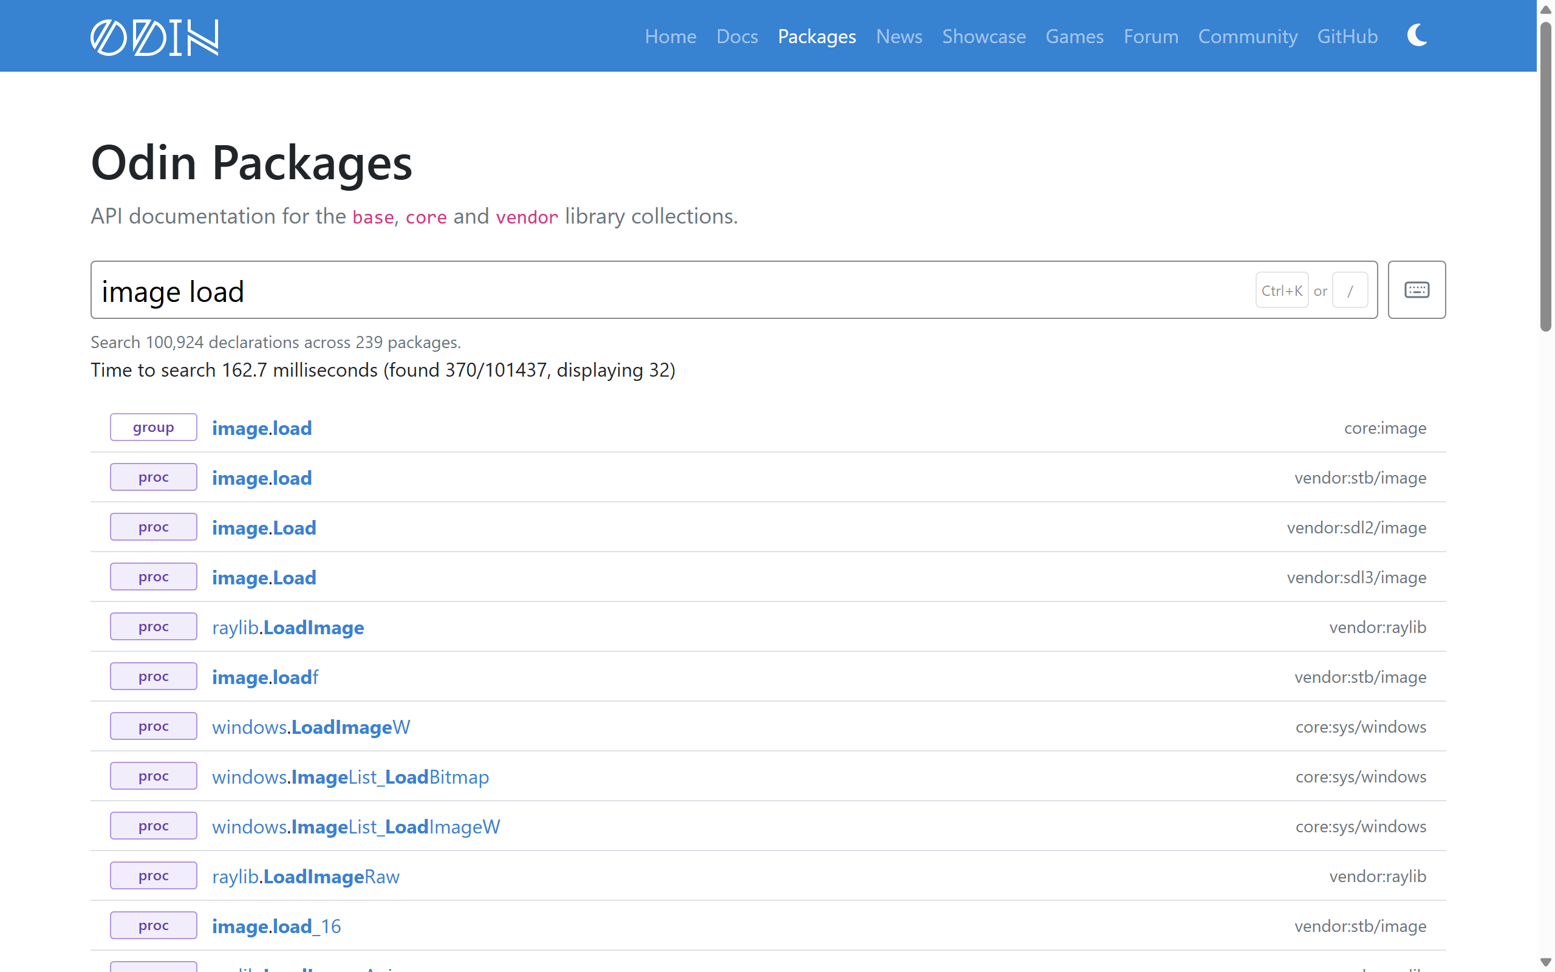Image resolution: width=1555 pixels, height=972 pixels.
Task: Click the Odin logo in the header
Action: coord(154,36)
